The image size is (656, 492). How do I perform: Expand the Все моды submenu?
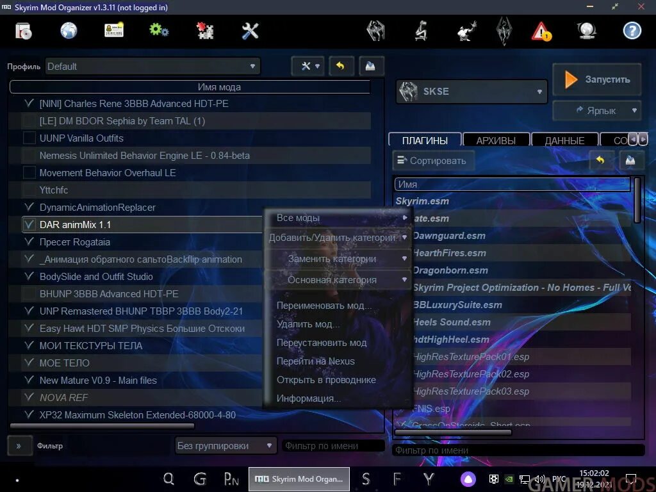[x=337, y=218]
